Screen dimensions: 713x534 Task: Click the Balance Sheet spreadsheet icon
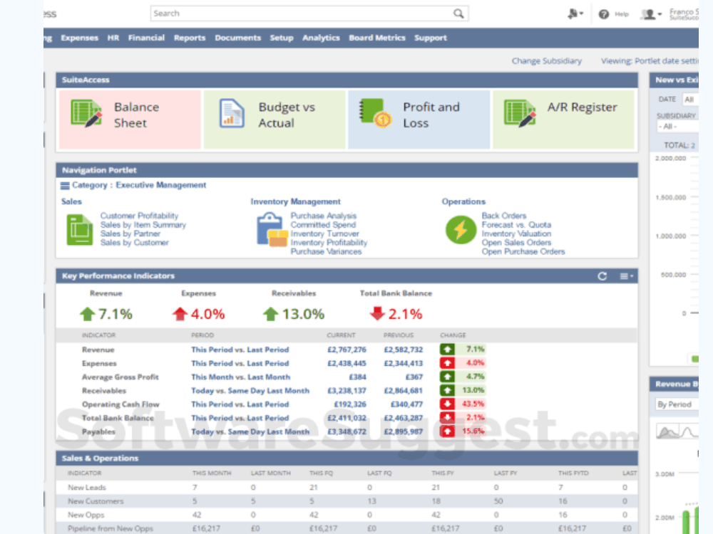click(x=86, y=113)
